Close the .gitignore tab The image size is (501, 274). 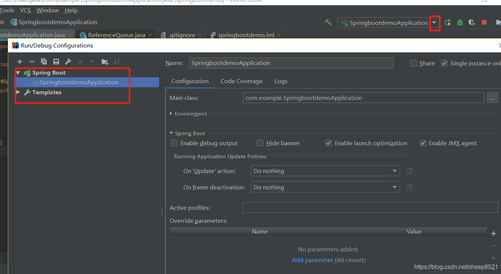tap(200, 35)
